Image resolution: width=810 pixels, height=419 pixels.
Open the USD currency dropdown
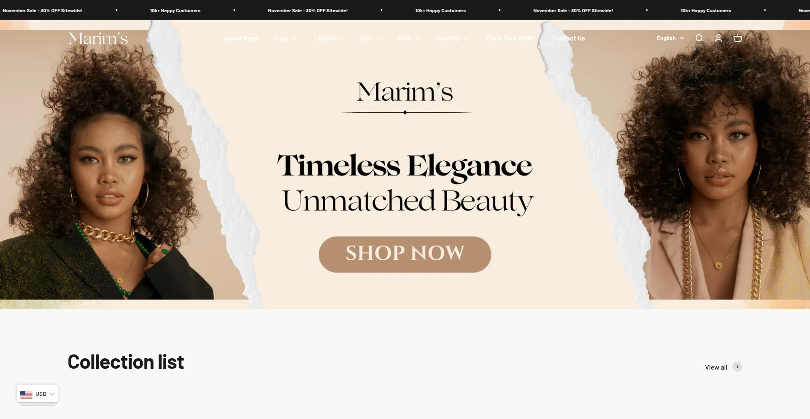pos(38,394)
